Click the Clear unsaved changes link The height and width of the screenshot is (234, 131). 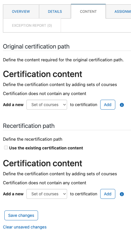tap(25, 227)
